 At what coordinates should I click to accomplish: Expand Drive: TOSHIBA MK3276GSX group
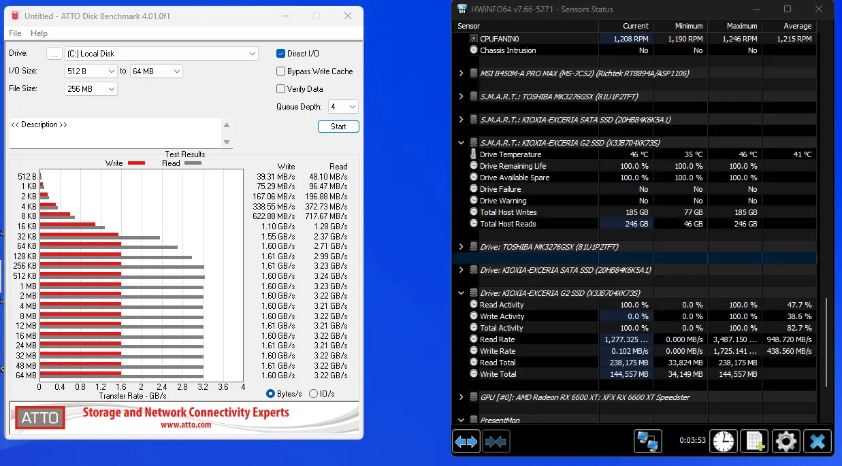click(x=462, y=247)
